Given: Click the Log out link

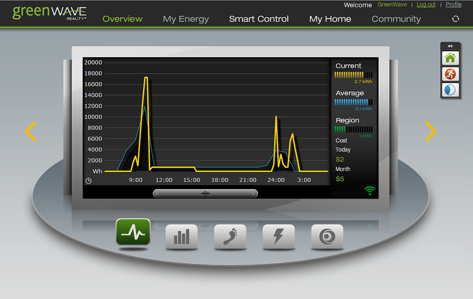Looking at the screenshot, I should [426, 5].
